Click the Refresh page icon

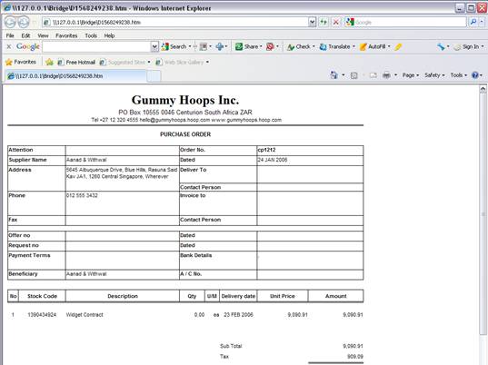tap(324, 22)
